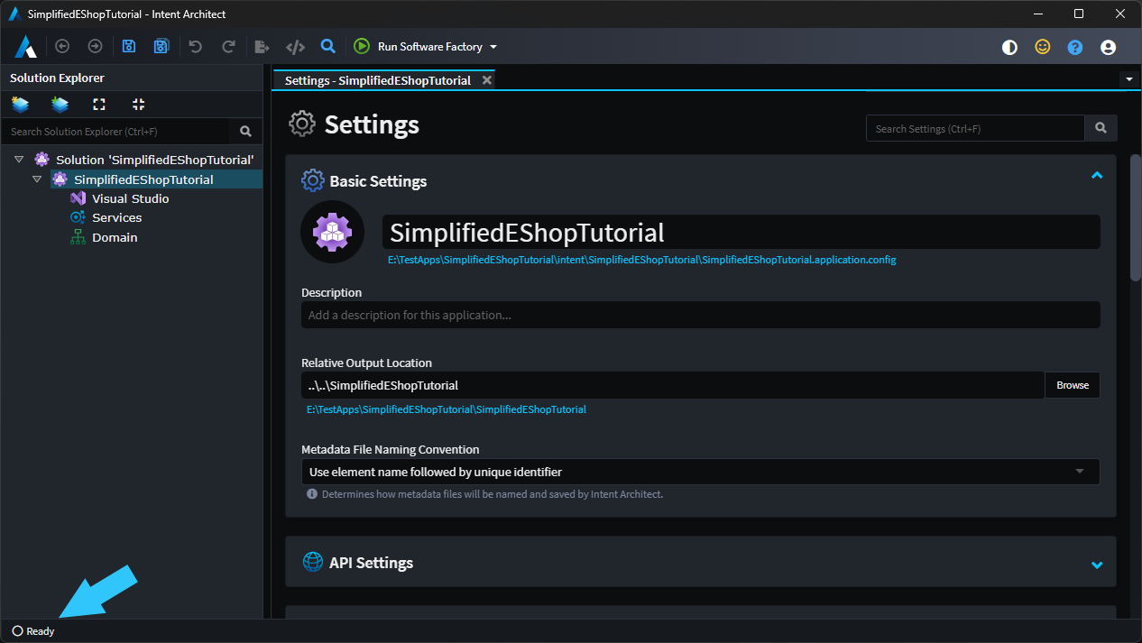Maximize the Intent Architect window

click(x=1079, y=14)
